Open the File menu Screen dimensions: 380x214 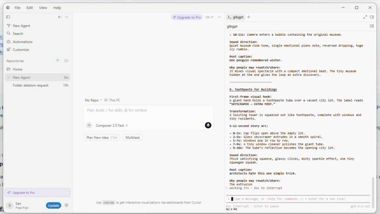(x=17, y=8)
